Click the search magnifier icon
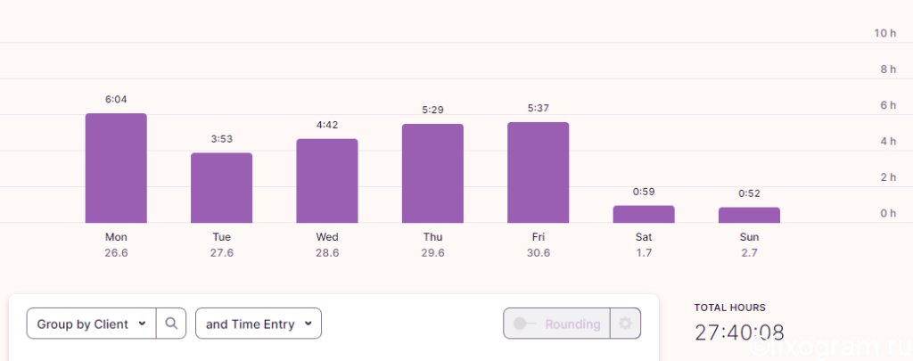The height and width of the screenshot is (361, 913). [x=170, y=324]
